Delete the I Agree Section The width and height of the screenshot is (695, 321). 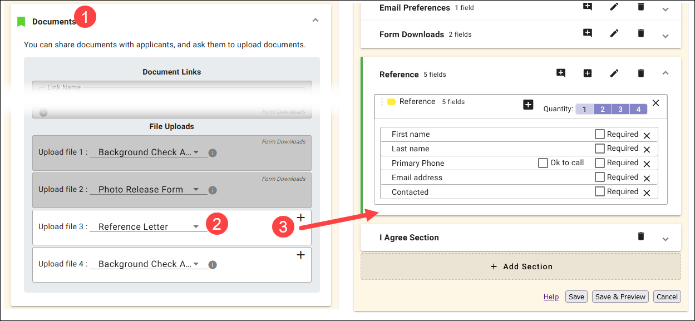[641, 236]
